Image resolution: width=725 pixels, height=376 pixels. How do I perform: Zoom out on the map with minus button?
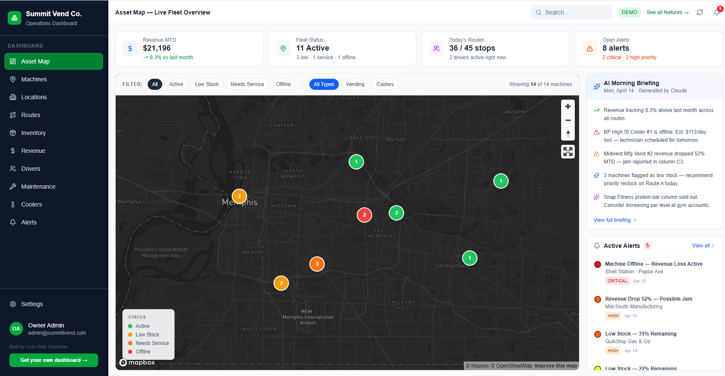pos(568,120)
